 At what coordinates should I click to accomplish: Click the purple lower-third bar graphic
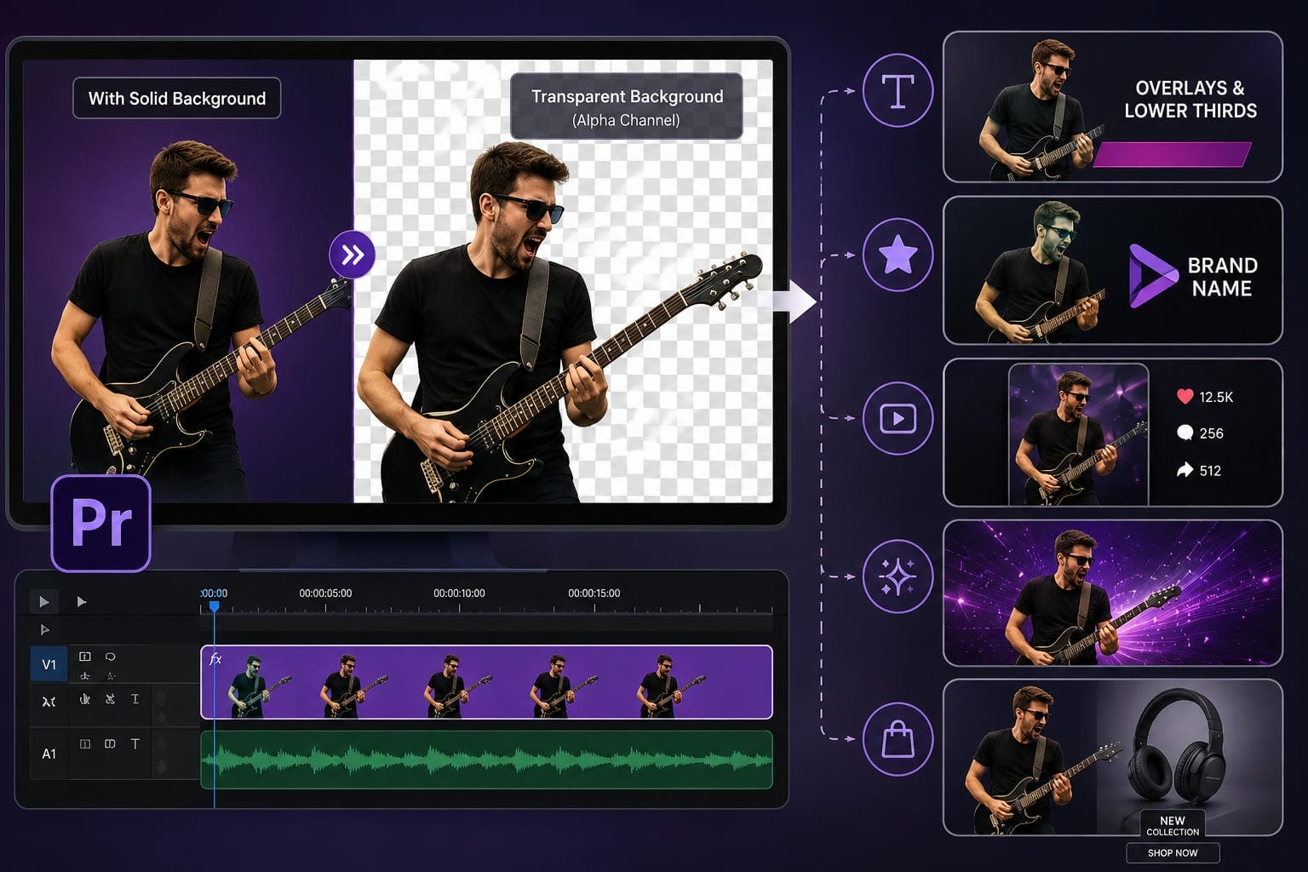coord(1172,154)
